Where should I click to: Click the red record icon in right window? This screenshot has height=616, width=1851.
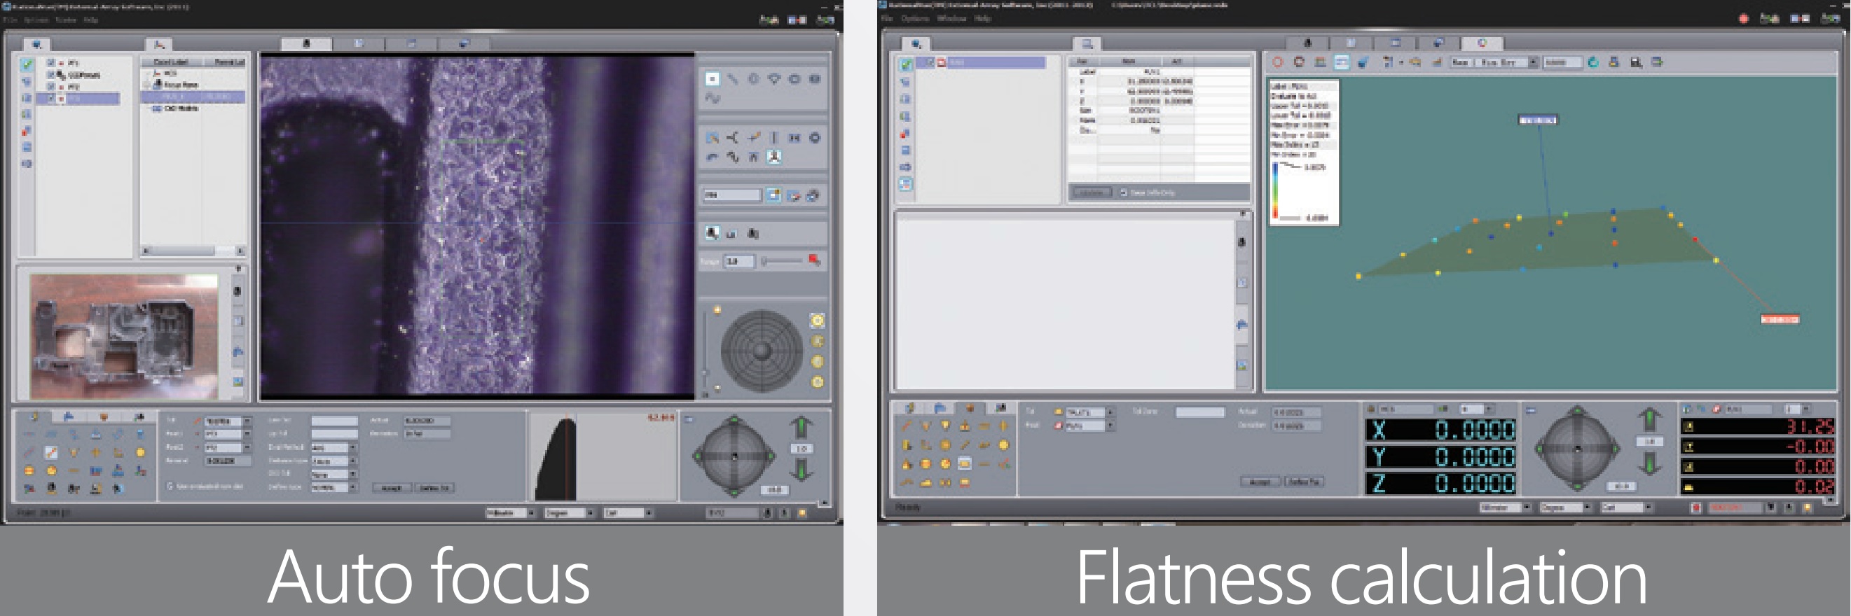tap(1744, 19)
